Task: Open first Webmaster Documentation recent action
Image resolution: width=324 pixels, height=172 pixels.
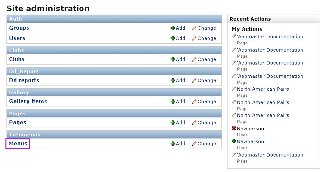Action: pyautogui.click(x=270, y=37)
